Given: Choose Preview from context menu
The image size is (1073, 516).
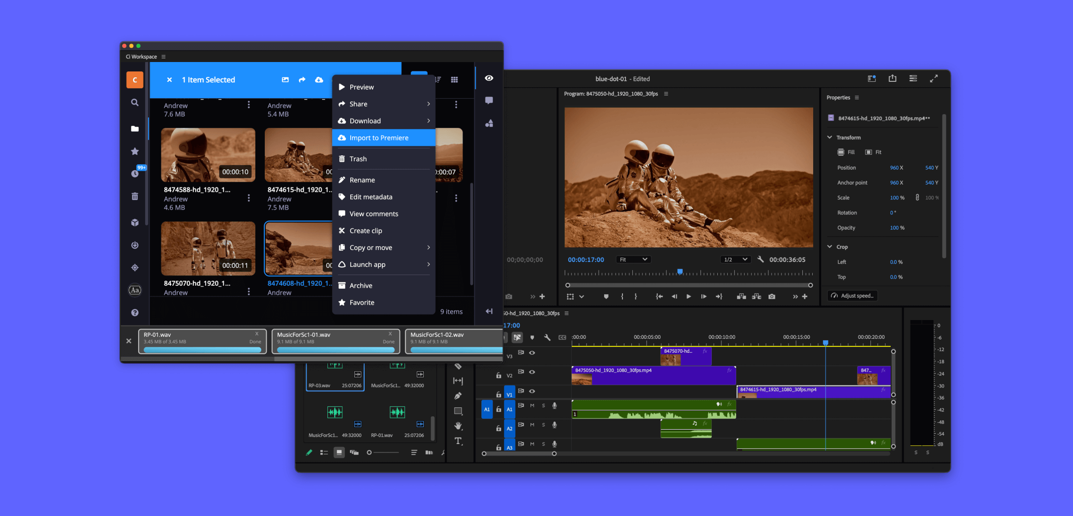Looking at the screenshot, I should coord(384,87).
